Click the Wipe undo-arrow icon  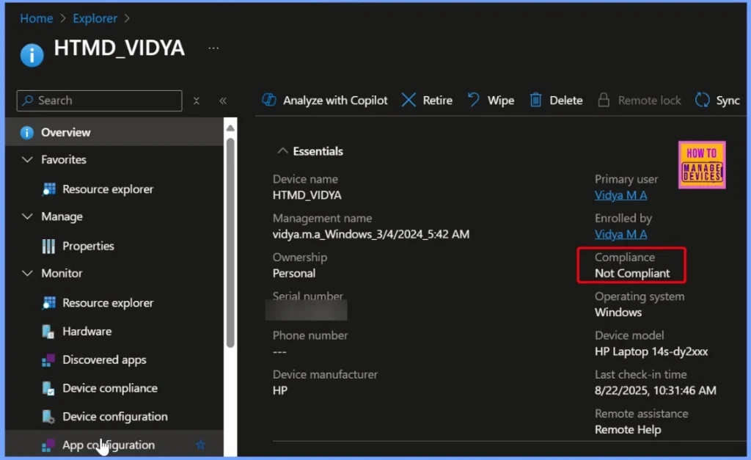pyautogui.click(x=473, y=100)
